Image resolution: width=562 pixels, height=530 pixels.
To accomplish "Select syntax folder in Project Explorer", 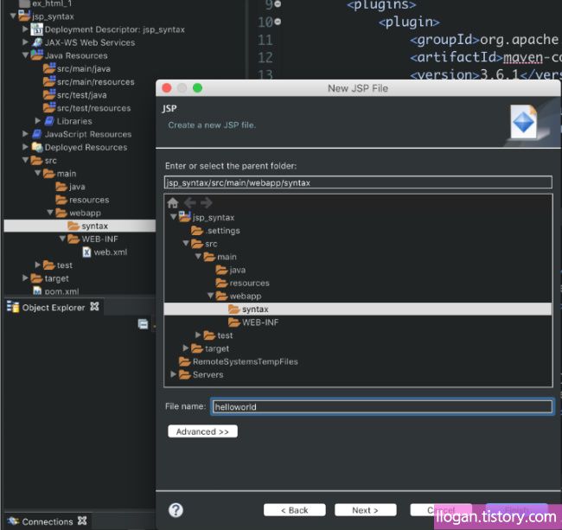I will 80,226.
